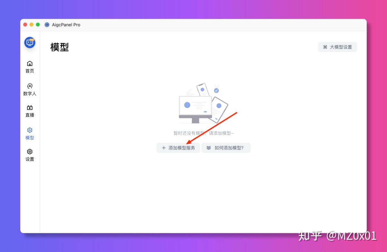Click the book icon on 如何添加模型 button
This screenshot has width=387, height=252.
[x=209, y=148]
